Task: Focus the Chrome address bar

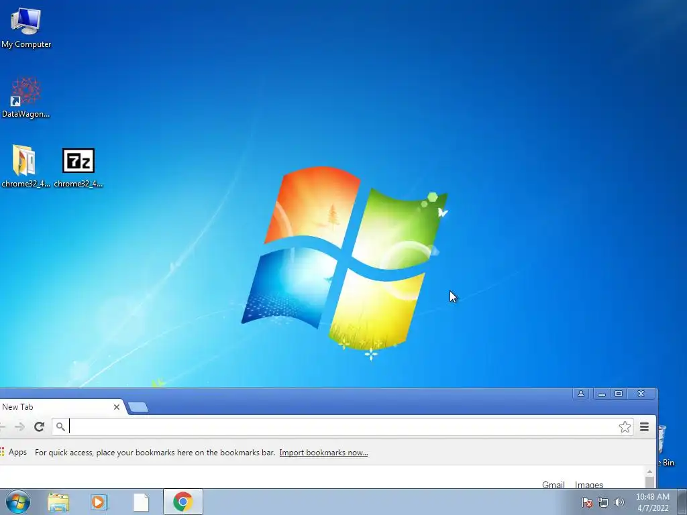Action: click(343, 426)
